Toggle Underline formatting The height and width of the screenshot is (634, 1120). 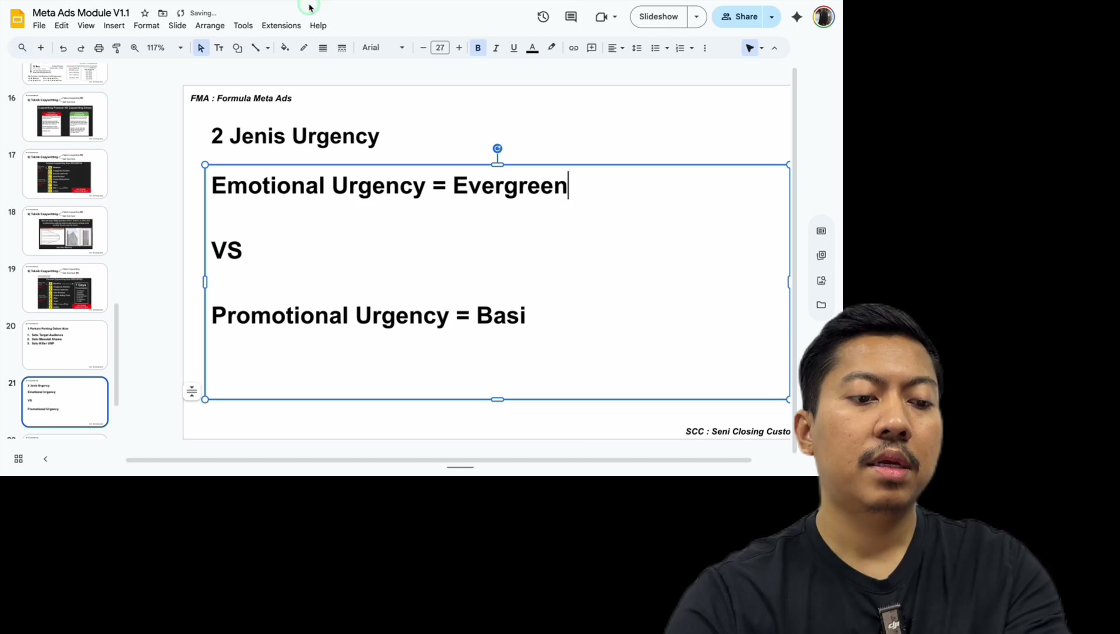[x=514, y=48]
